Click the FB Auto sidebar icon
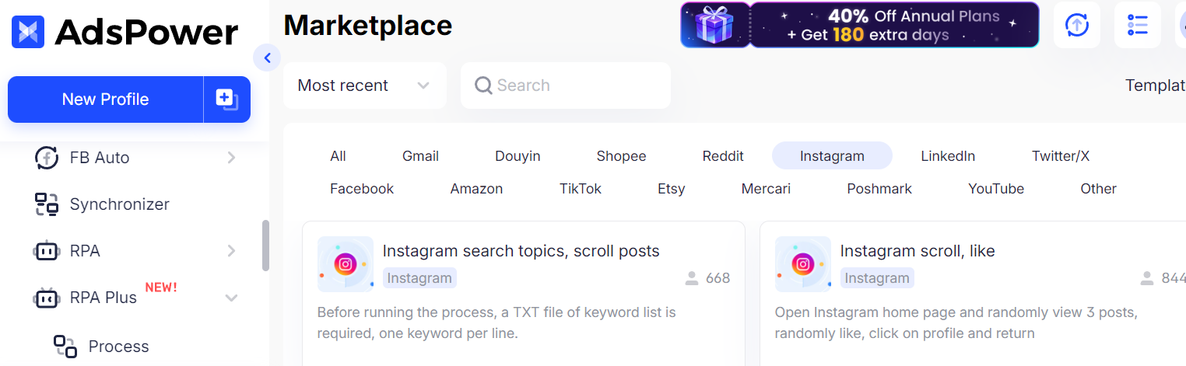 pos(47,158)
